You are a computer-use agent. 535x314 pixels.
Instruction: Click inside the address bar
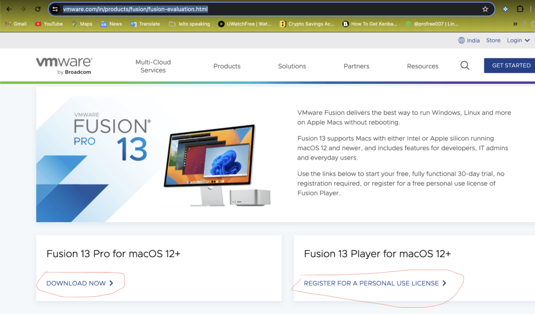click(209, 9)
